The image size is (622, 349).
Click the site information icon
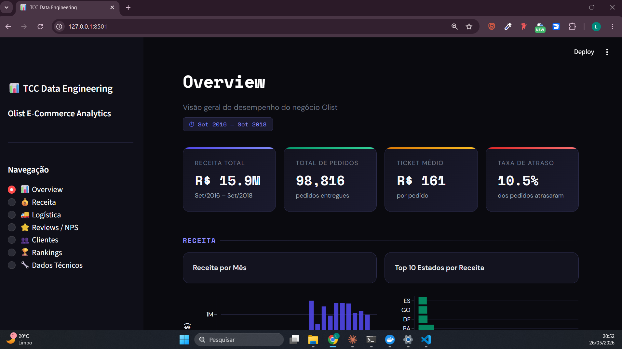tap(59, 26)
